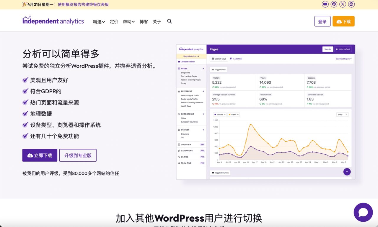
Task: Open the Views series dropdown in chart
Action: tap(234, 115)
